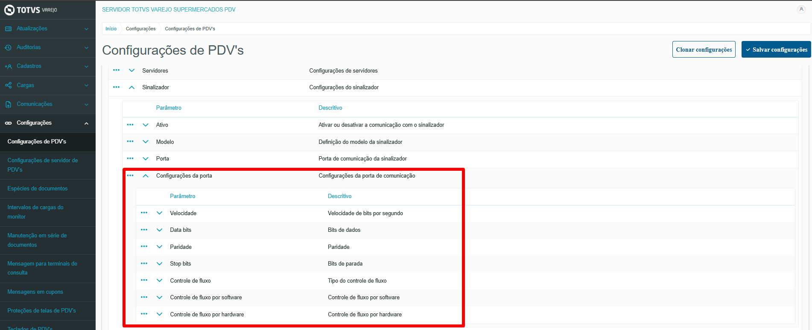Image resolution: width=812 pixels, height=330 pixels.
Task: Collapse the Sinalizador row
Action: coord(132,87)
